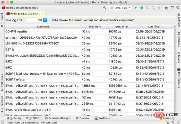181x124 pixels.
Task: Click the slow log size stepper arrows
Action: click(x=45, y=20)
